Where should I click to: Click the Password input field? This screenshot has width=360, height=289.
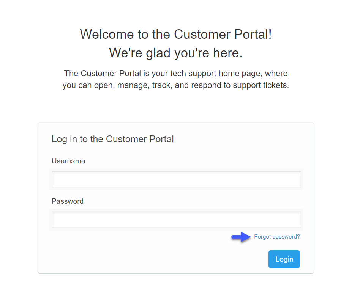coord(175,219)
